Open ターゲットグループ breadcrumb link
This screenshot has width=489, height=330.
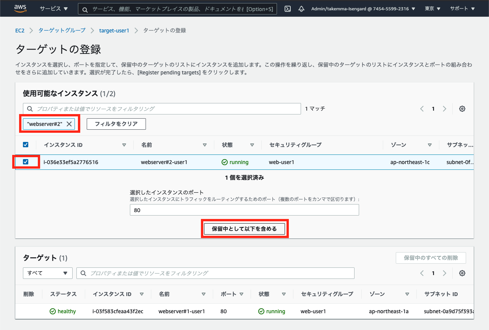[x=62, y=31]
